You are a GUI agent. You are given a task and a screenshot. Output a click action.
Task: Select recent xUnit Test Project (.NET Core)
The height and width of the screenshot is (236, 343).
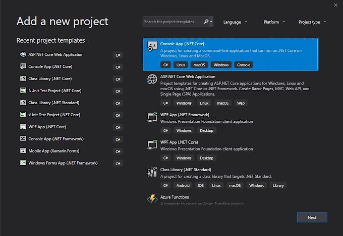[54, 115]
